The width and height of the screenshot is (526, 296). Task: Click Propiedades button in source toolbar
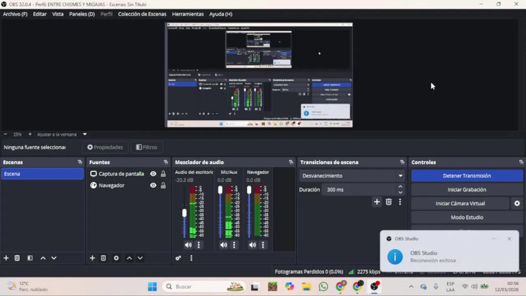click(105, 147)
